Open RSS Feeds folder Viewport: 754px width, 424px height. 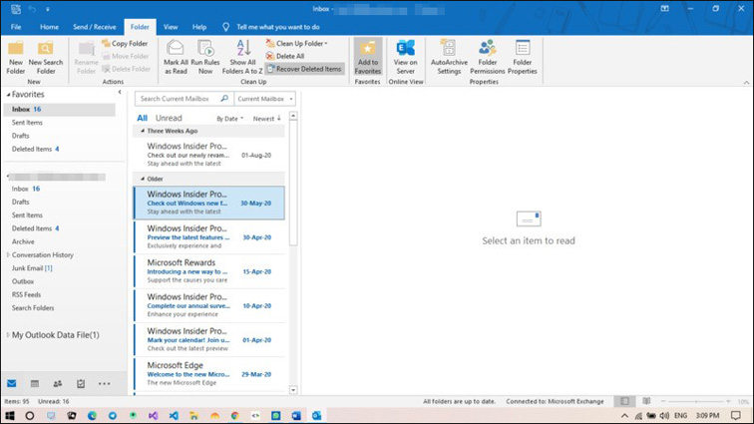tap(26, 294)
